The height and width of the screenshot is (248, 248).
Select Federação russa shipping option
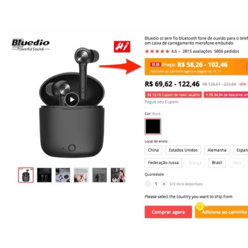tap(163, 163)
